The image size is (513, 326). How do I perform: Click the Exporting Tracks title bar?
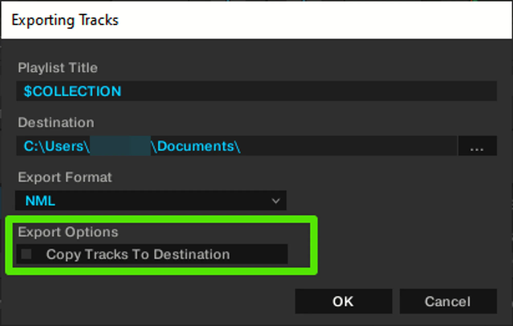click(256, 20)
